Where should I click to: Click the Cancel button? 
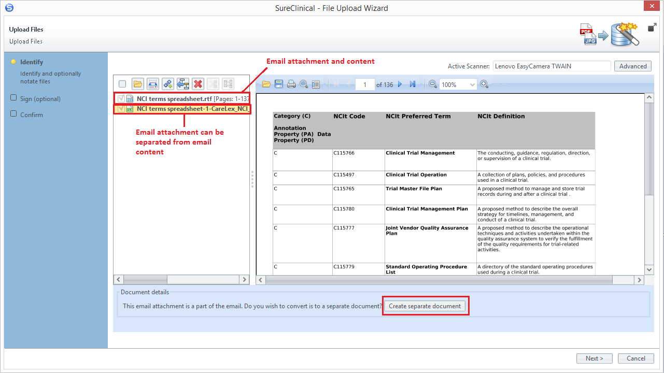pos(636,358)
